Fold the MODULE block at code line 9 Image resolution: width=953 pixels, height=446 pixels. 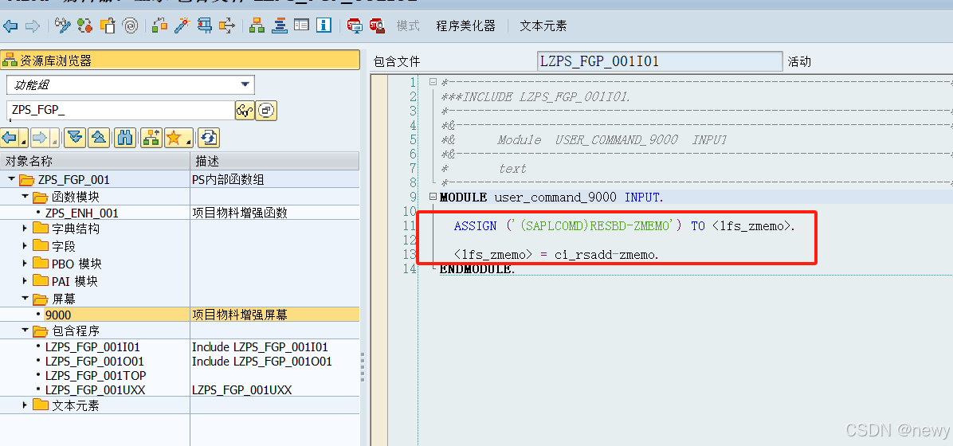coord(432,197)
